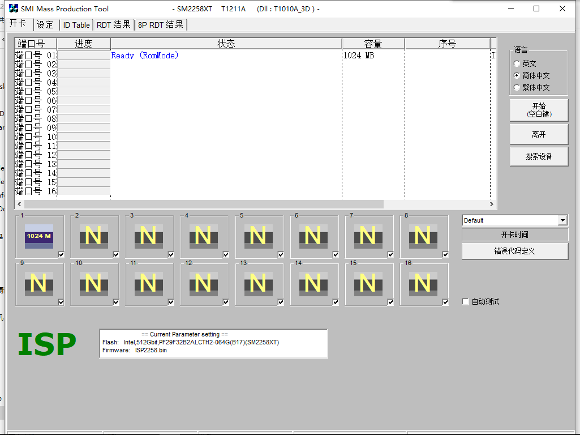
Task: Click the horizontal scrollbar left arrow
Action: [19, 204]
